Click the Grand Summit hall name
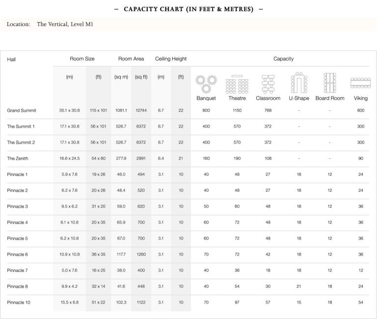 (22, 110)
